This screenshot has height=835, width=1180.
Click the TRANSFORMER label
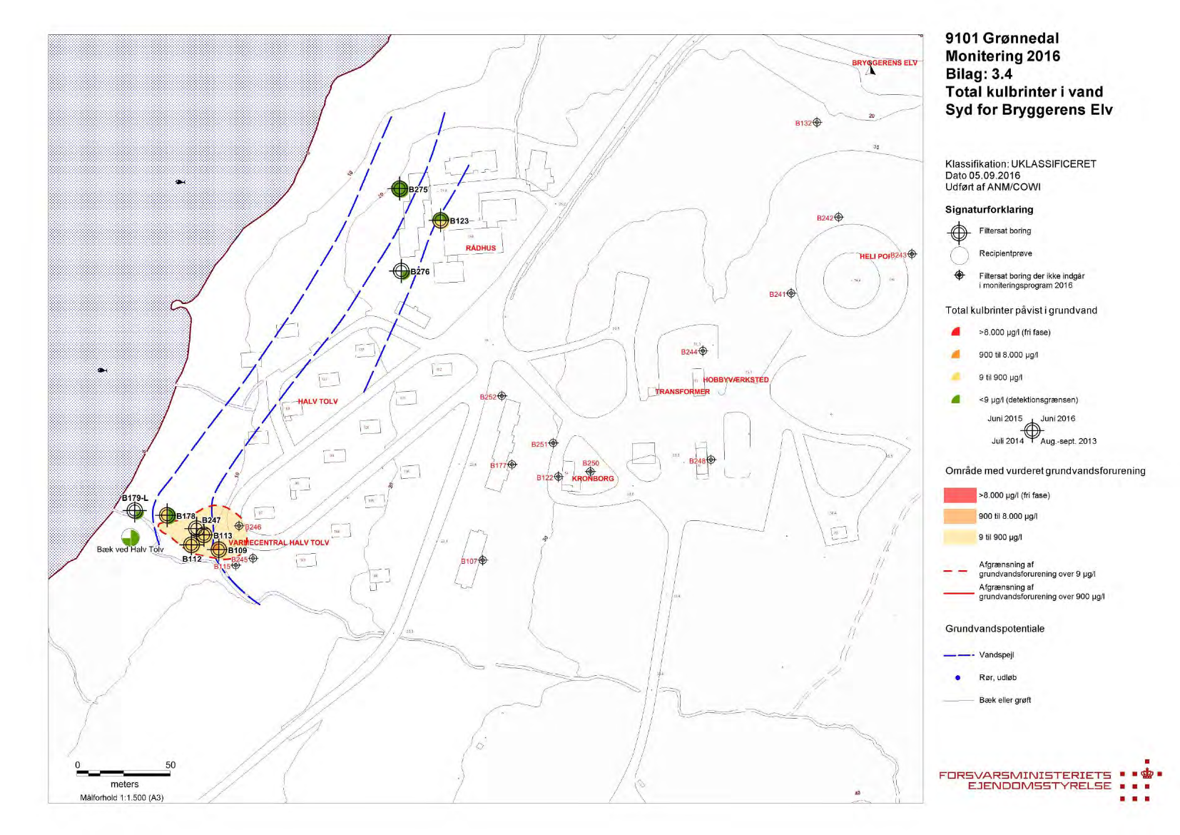[682, 392]
